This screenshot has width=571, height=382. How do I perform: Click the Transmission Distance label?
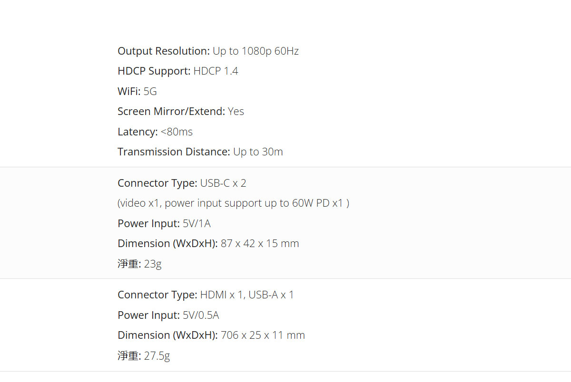coord(174,152)
